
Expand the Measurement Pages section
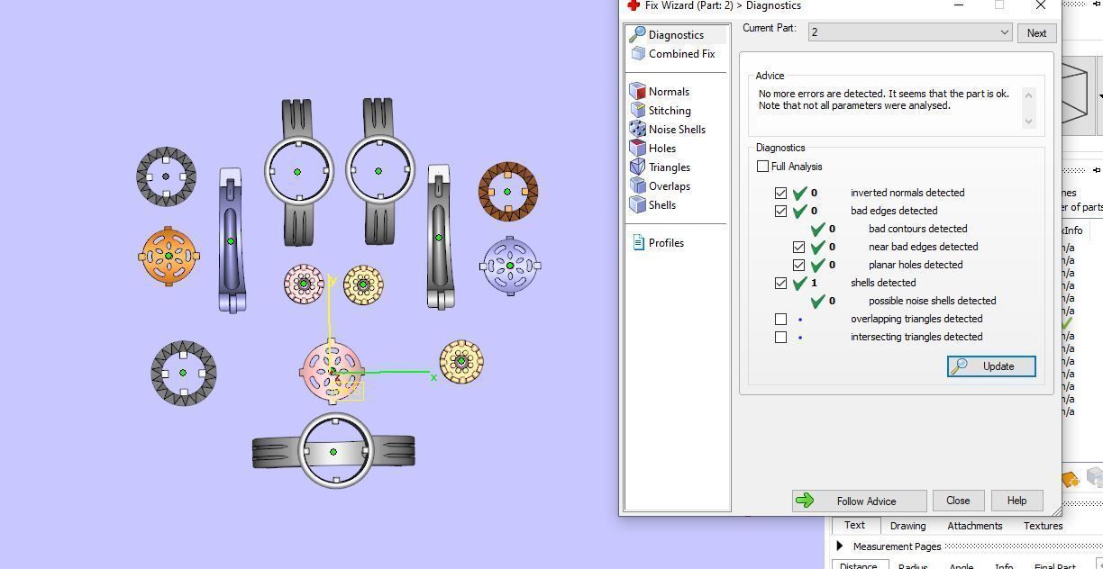(x=840, y=546)
